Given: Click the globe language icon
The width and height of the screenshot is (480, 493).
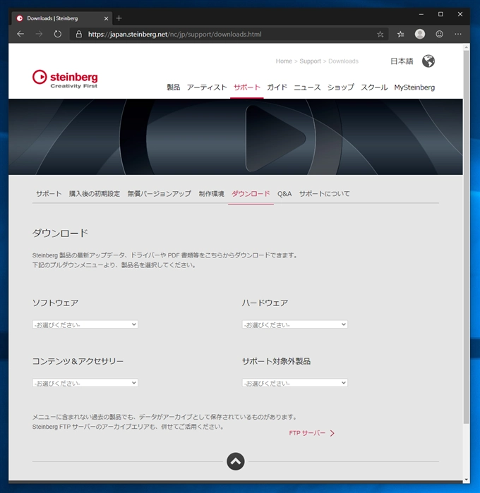Looking at the screenshot, I should pyautogui.click(x=428, y=61).
